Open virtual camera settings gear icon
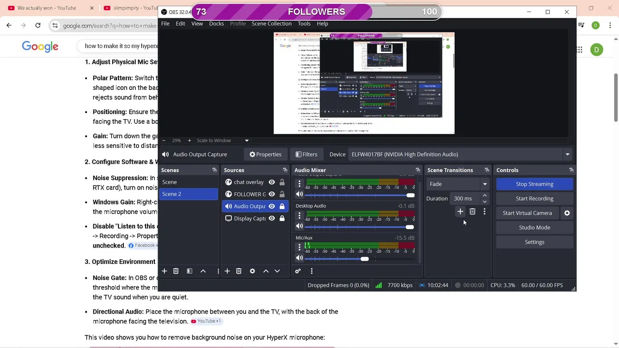The image size is (619, 348). 567,213
